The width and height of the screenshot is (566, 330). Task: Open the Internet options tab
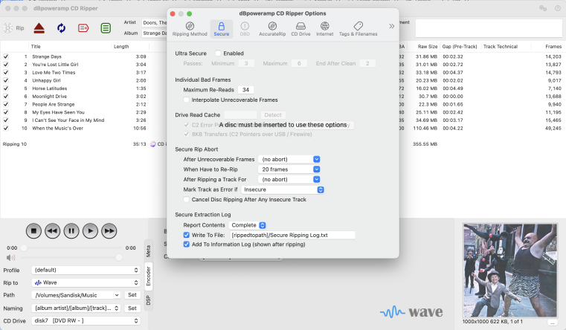[325, 29]
